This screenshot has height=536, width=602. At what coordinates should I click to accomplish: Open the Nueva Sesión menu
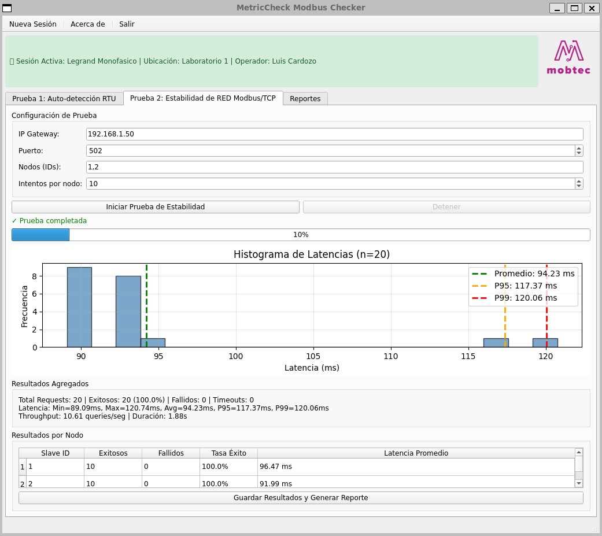(33, 24)
